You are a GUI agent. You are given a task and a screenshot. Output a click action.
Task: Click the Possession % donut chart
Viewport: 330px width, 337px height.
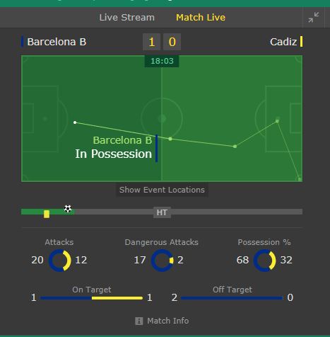[264, 261]
